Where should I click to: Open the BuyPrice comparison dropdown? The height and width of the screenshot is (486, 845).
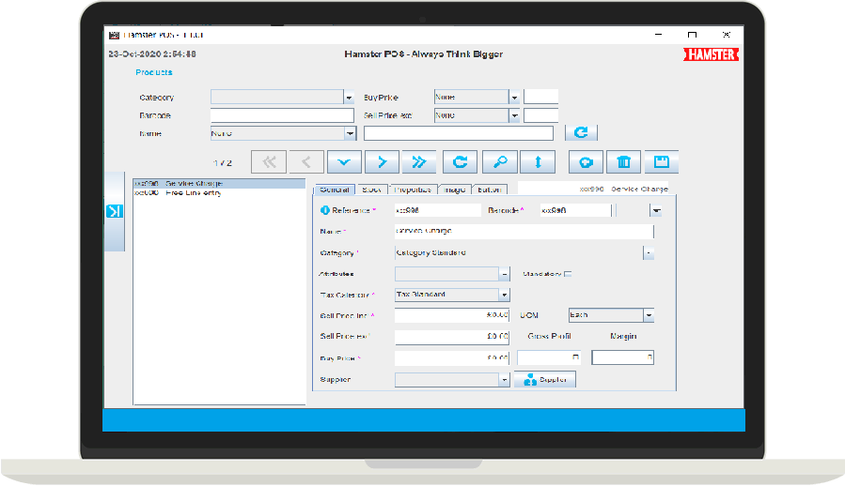coord(514,98)
